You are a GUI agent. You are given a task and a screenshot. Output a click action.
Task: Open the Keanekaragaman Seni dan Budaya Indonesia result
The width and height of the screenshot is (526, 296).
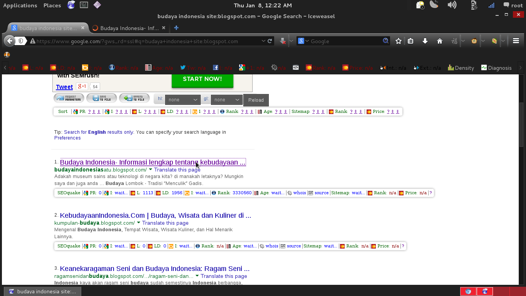point(155,269)
